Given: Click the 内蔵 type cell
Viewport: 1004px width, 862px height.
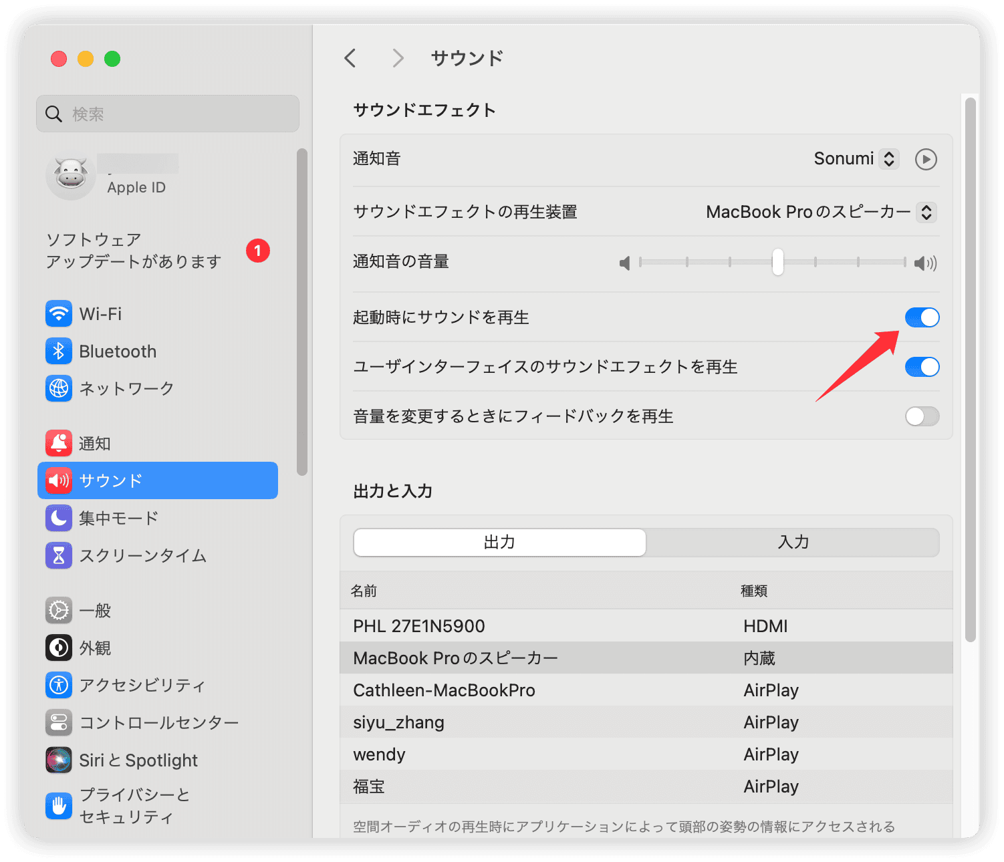Looking at the screenshot, I should (x=759, y=658).
